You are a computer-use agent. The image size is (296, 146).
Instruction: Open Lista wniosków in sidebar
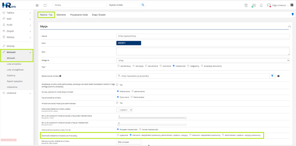[14, 64]
